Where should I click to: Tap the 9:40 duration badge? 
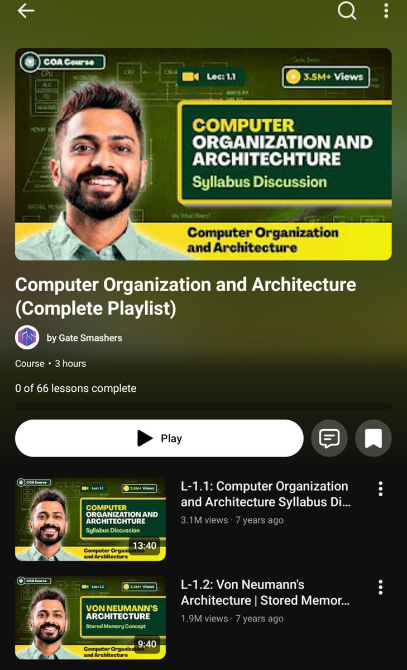coord(146,644)
